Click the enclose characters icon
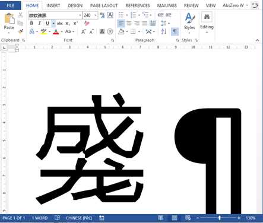 (x=110, y=31)
